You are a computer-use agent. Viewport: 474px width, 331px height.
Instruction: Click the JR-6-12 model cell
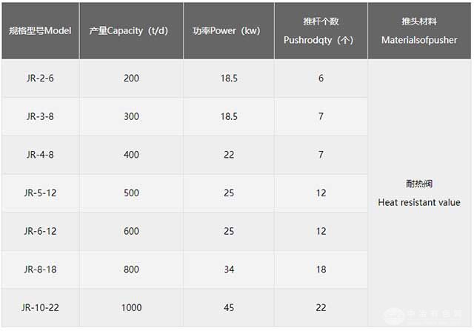point(40,231)
